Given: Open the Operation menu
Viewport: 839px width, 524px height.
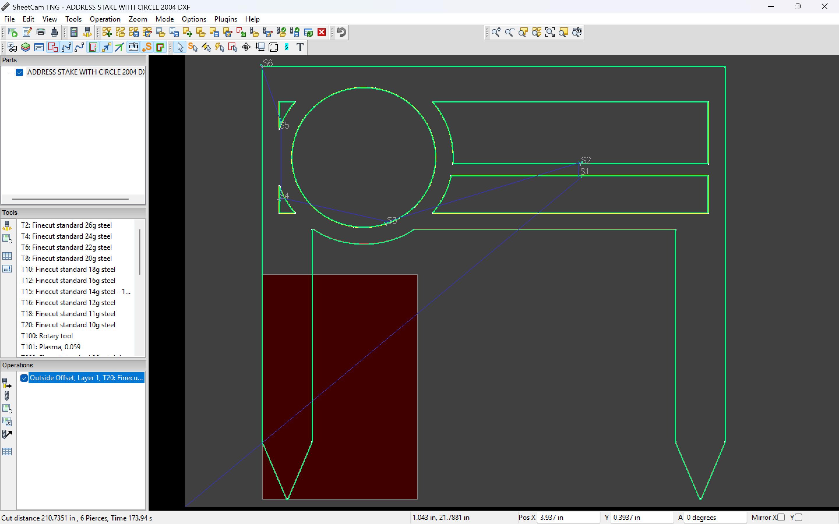Looking at the screenshot, I should click(105, 19).
